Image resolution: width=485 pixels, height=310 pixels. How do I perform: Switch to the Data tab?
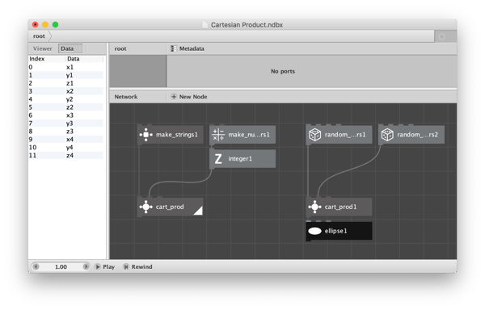[70, 48]
